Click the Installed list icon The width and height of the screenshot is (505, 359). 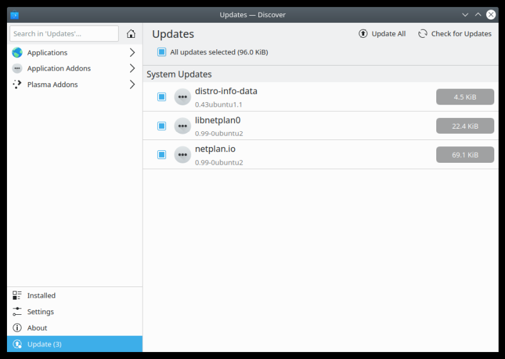[x=17, y=295]
